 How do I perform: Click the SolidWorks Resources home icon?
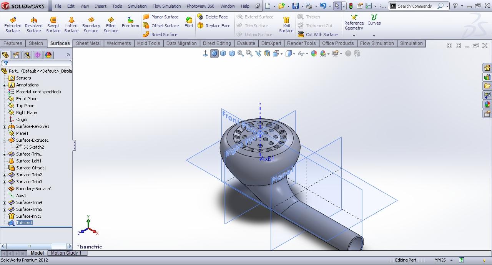click(x=487, y=68)
